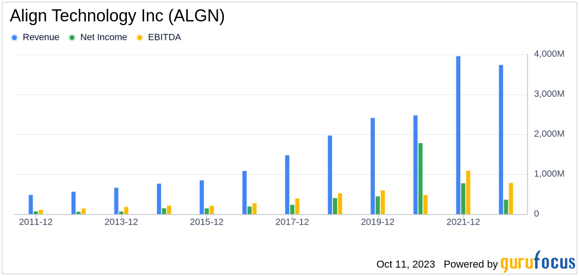Toggle the Net Income legend entry
This screenshot has height=276, width=579.
pyautogui.click(x=98, y=37)
